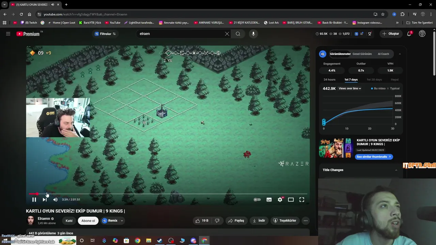Reload the page in Chrome
Screen dimensions: 436x245
(x=21, y=14)
